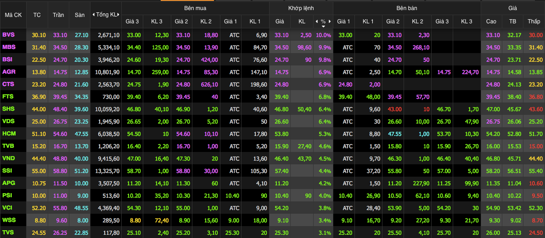Open the VND stock ticker
The image size is (545, 238).
[x=8, y=158]
